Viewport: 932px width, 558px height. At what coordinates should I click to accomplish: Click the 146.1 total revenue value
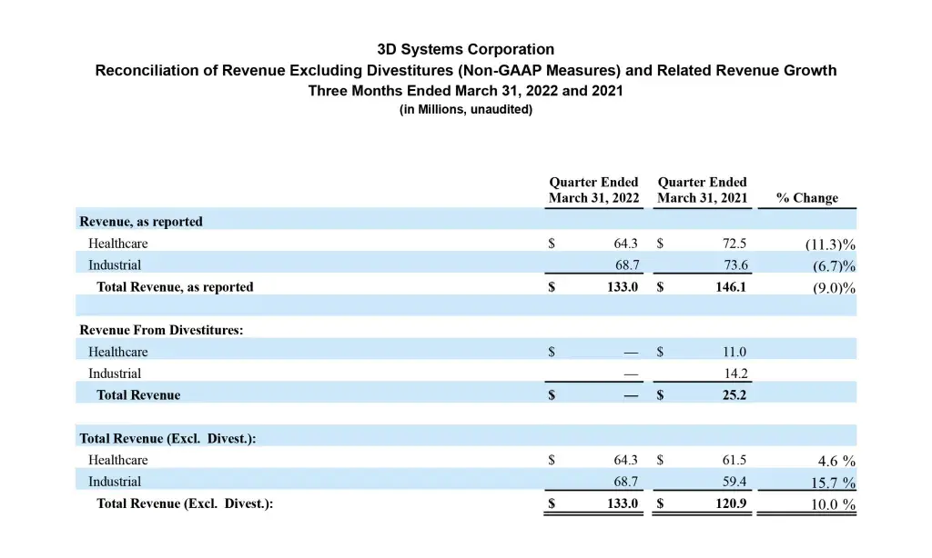tap(731, 287)
